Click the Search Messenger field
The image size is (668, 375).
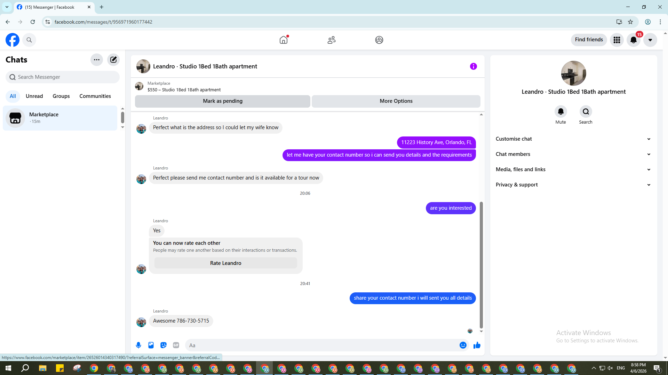point(63,77)
